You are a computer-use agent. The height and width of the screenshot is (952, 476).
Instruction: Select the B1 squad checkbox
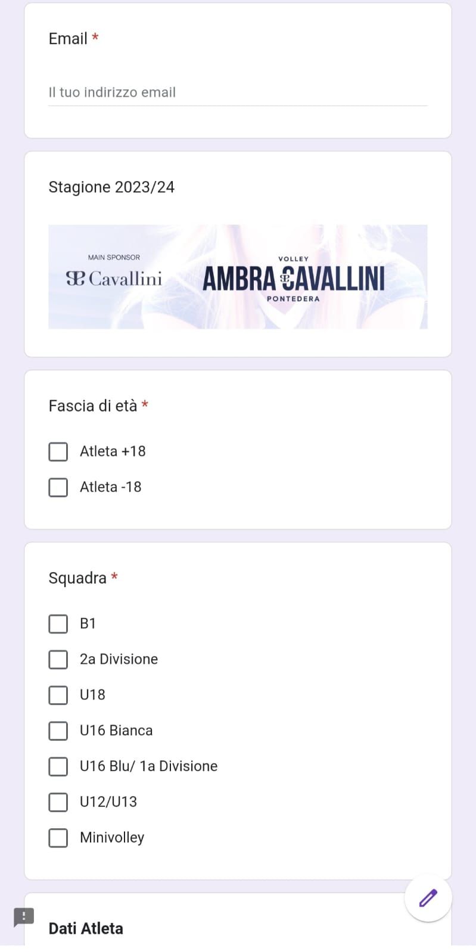[58, 623]
